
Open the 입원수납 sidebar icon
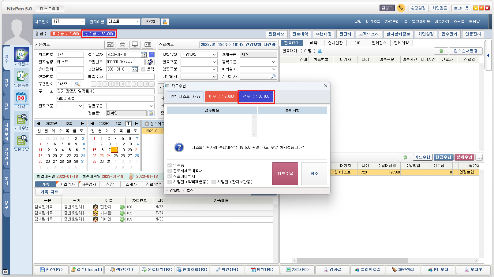21,140
